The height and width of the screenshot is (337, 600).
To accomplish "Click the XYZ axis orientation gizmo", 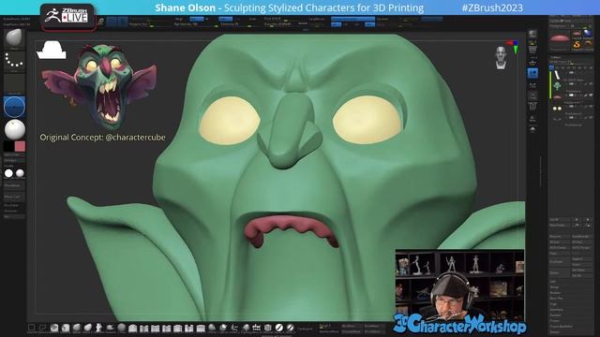I will (x=513, y=47).
